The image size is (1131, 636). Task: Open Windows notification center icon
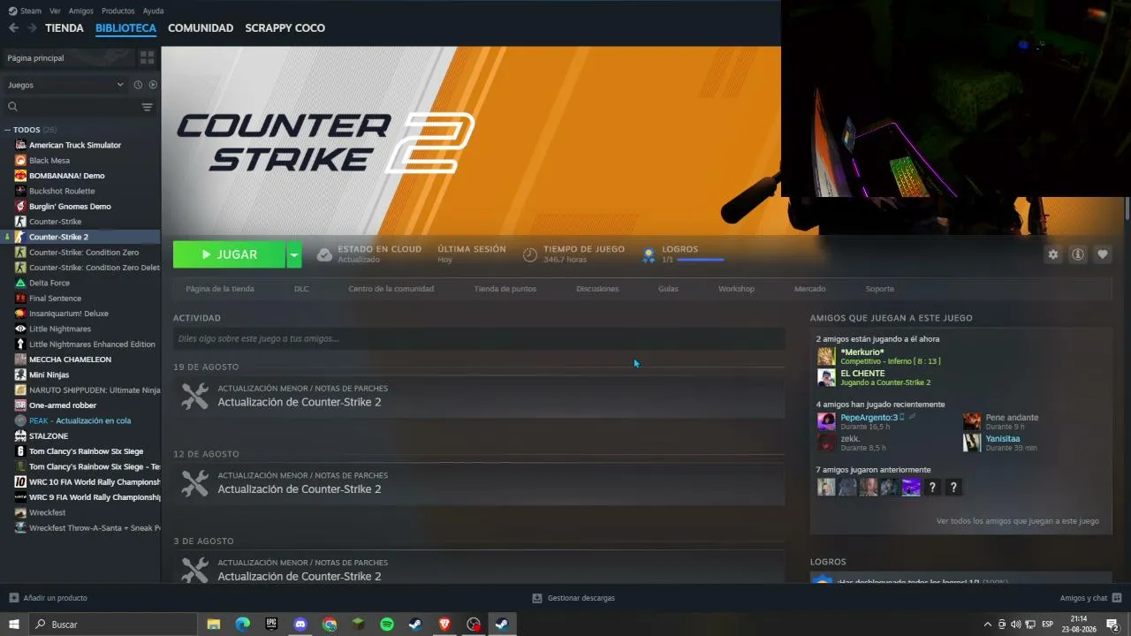pos(1112,625)
